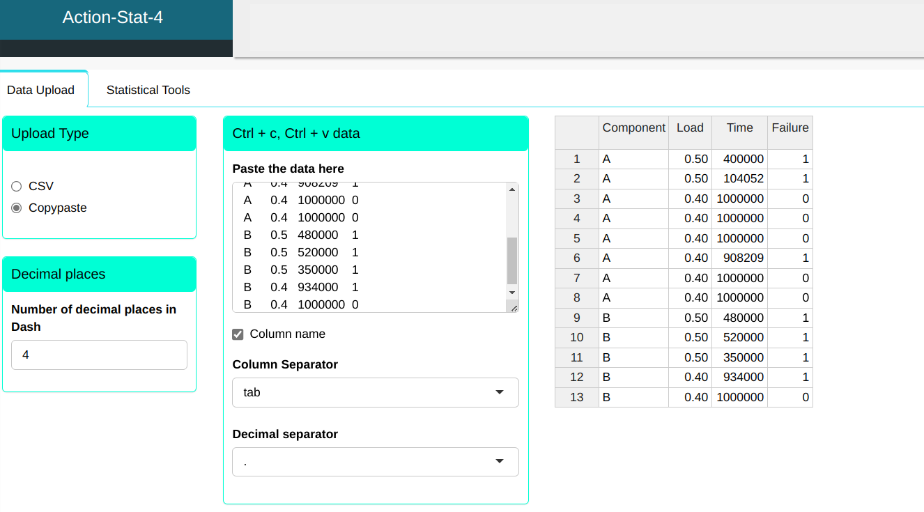Switch to the Statistical Tools tab

coord(148,90)
